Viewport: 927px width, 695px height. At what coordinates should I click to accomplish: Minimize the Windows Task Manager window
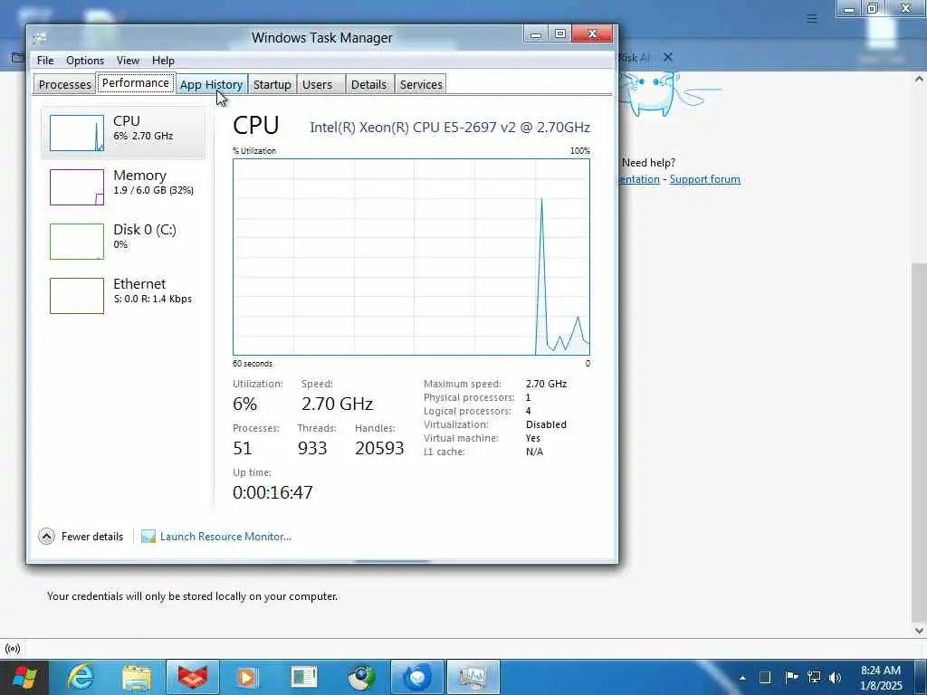point(536,33)
